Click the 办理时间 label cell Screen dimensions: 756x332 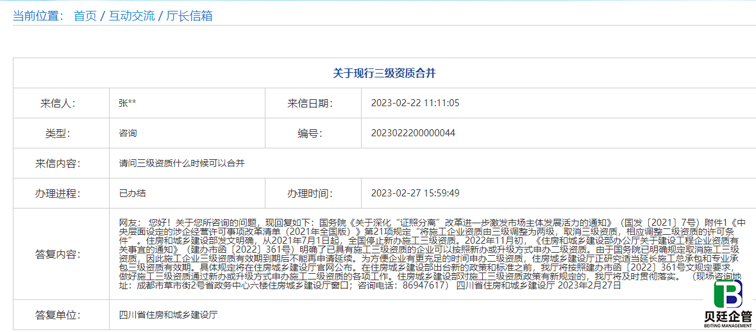(x=313, y=193)
